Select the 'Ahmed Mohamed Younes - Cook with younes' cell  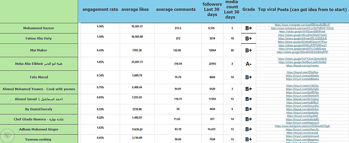pyautogui.click(x=39, y=89)
